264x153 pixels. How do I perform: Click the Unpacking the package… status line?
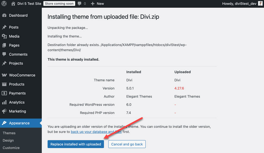click(x=68, y=28)
